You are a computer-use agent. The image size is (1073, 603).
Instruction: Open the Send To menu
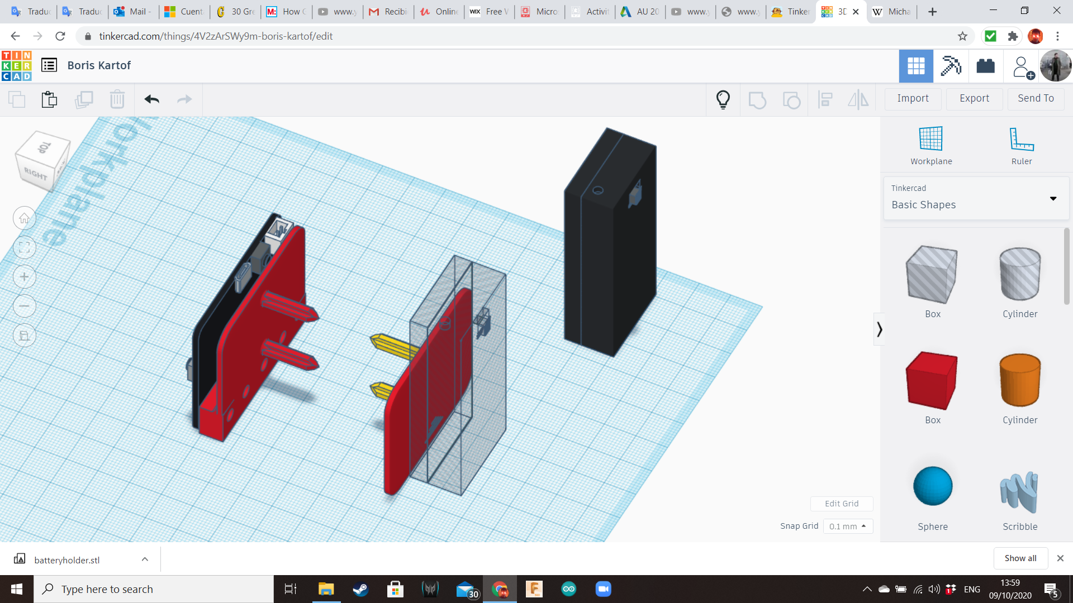click(1035, 98)
